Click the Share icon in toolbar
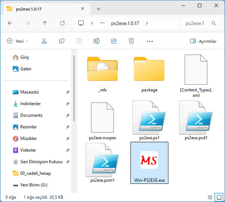 114,41
